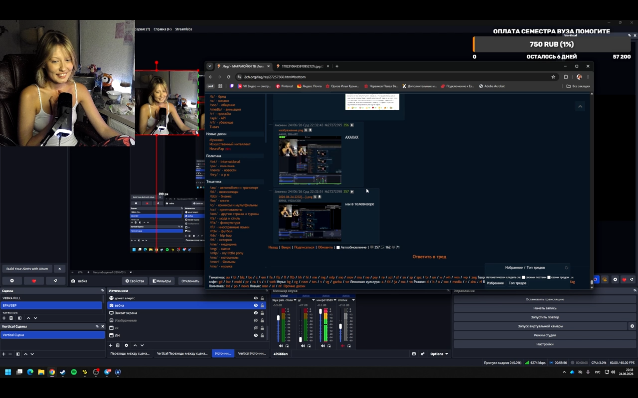This screenshot has width=638, height=398.
Task: Open advanced audio properties gears icon
Action: (423, 354)
